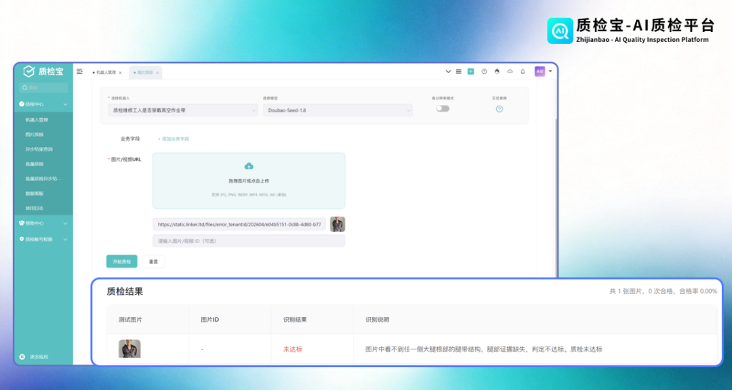
Task: Click the hamburger list icon in top bar
Action: click(x=458, y=71)
